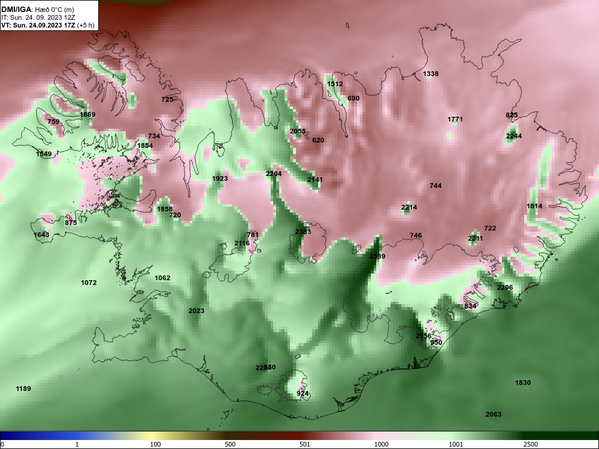Click the map value 734
This screenshot has height=449, width=599.
(x=154, y=136)
